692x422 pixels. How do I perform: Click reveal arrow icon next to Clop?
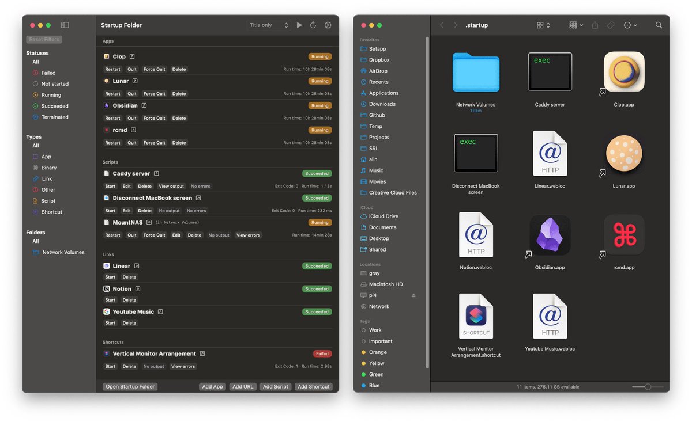pos(132,56)
